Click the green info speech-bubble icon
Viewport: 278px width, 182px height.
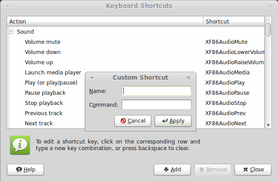pos(20,145)
